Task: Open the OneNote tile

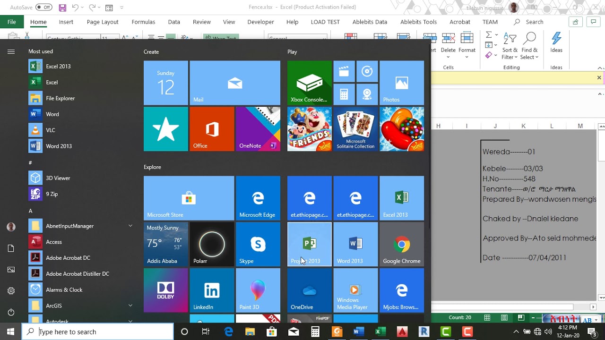Action: click(258, 129)
